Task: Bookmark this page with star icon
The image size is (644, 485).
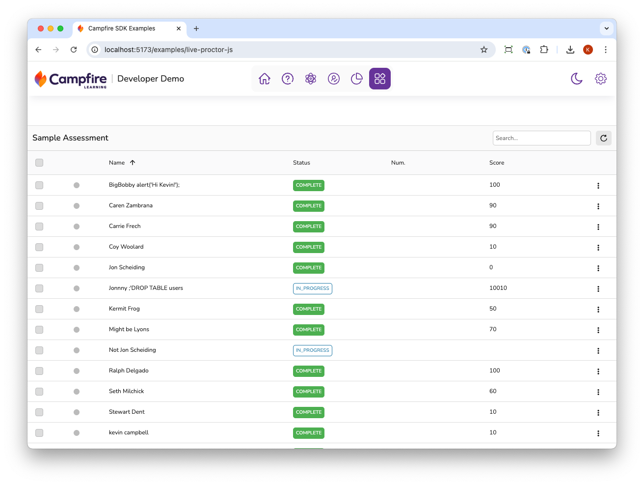Action: [x=484, y=50]
